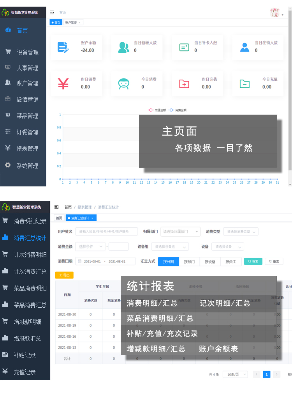The image size is (292, 397).
Task: Open 设备管理 in the sidebar
Action: pos(28,52)
